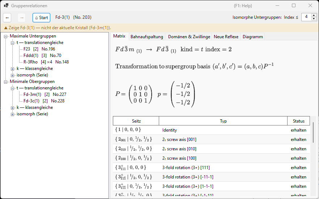Click the Identity row in the table
The image size is (319, 199).
tap(211, 130)
